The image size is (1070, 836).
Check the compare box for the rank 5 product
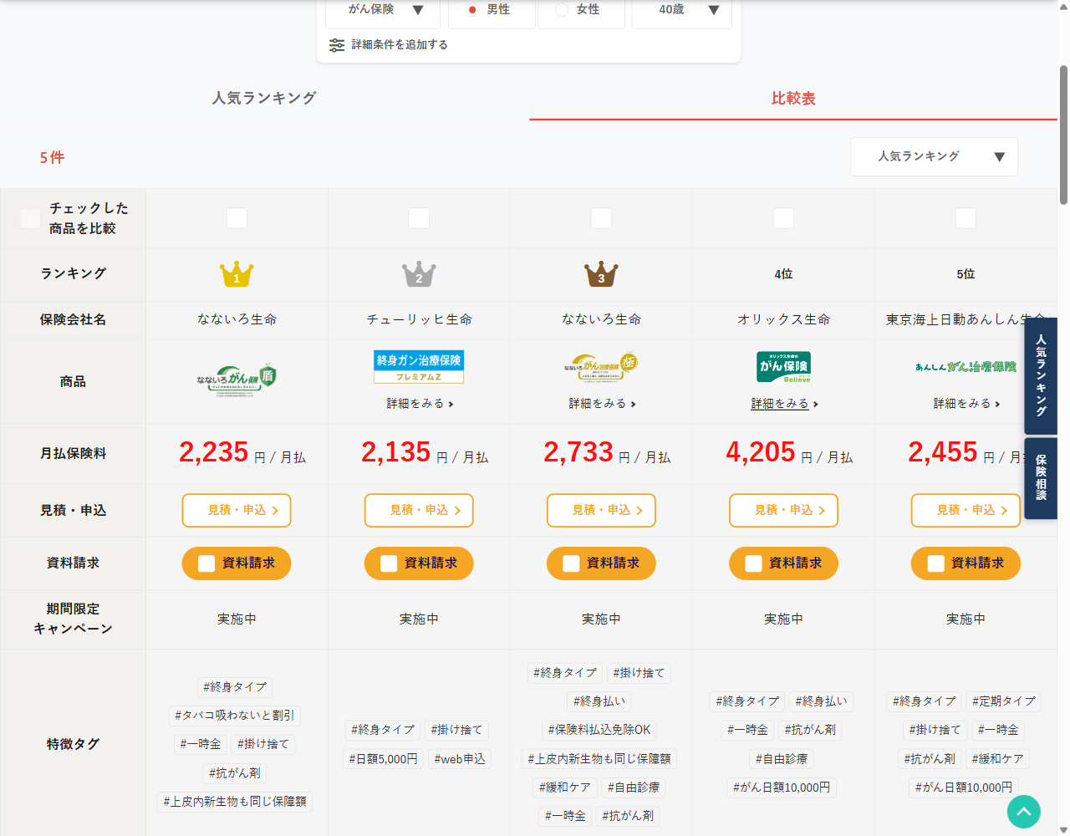coord(966,218)
